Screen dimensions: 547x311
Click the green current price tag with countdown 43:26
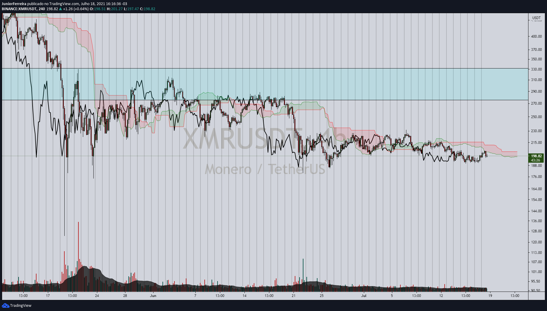click(536, 158)
